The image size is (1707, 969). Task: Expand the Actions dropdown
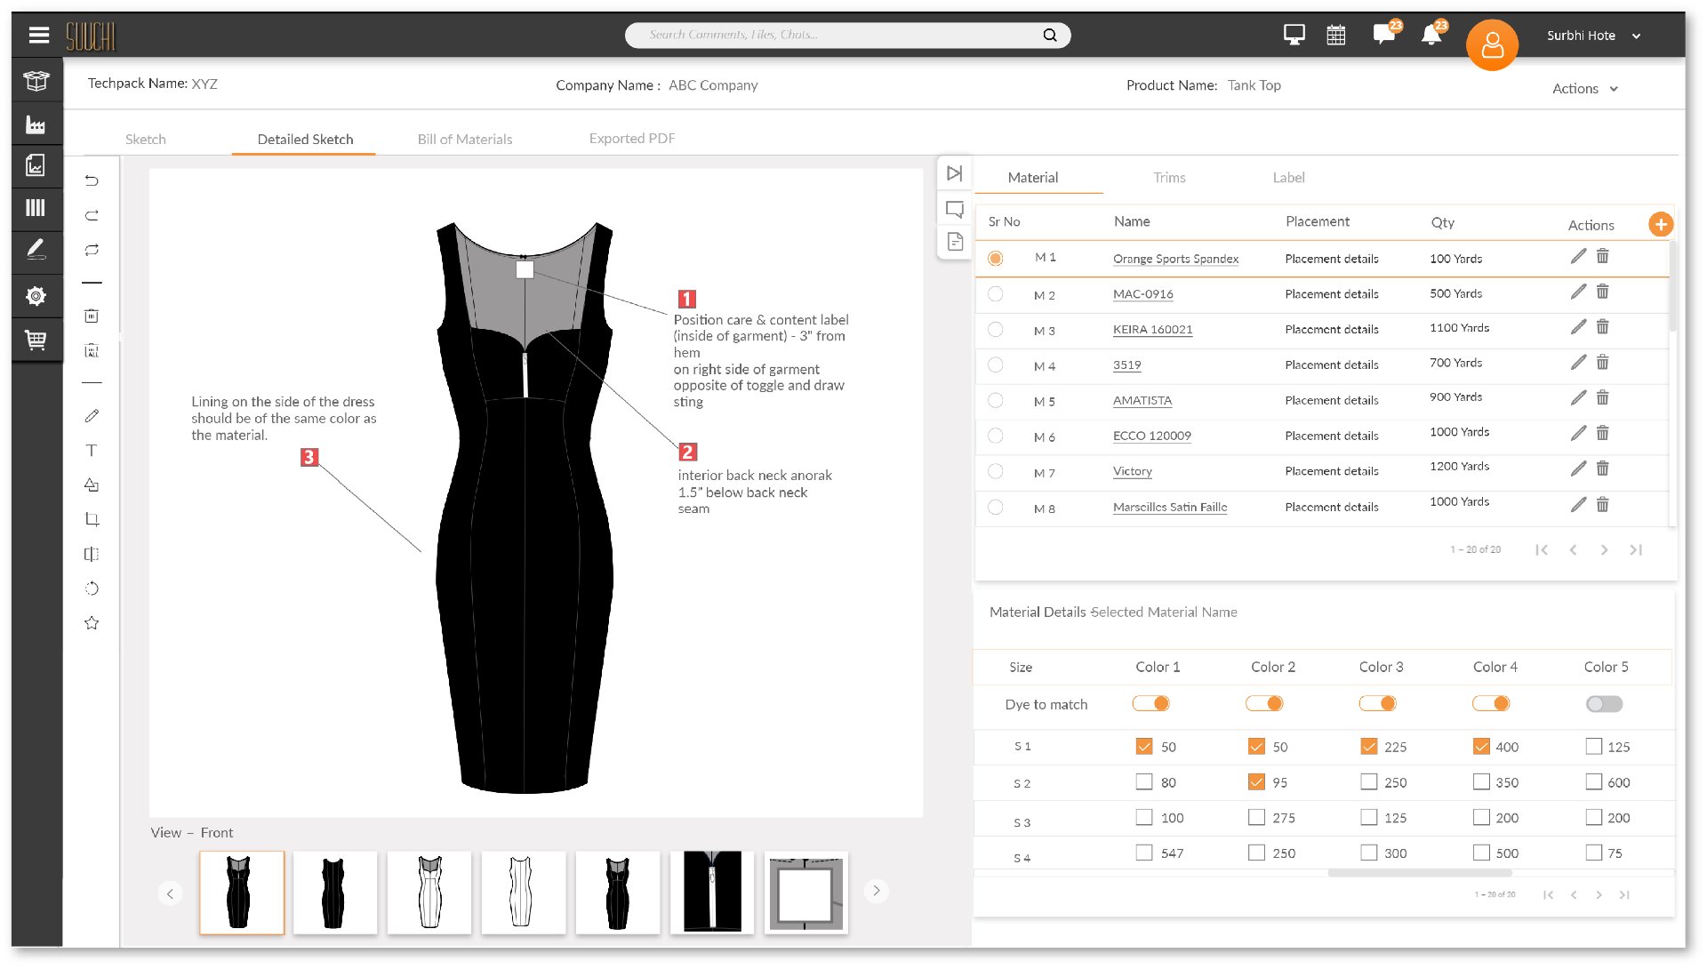coord(1585,88)
